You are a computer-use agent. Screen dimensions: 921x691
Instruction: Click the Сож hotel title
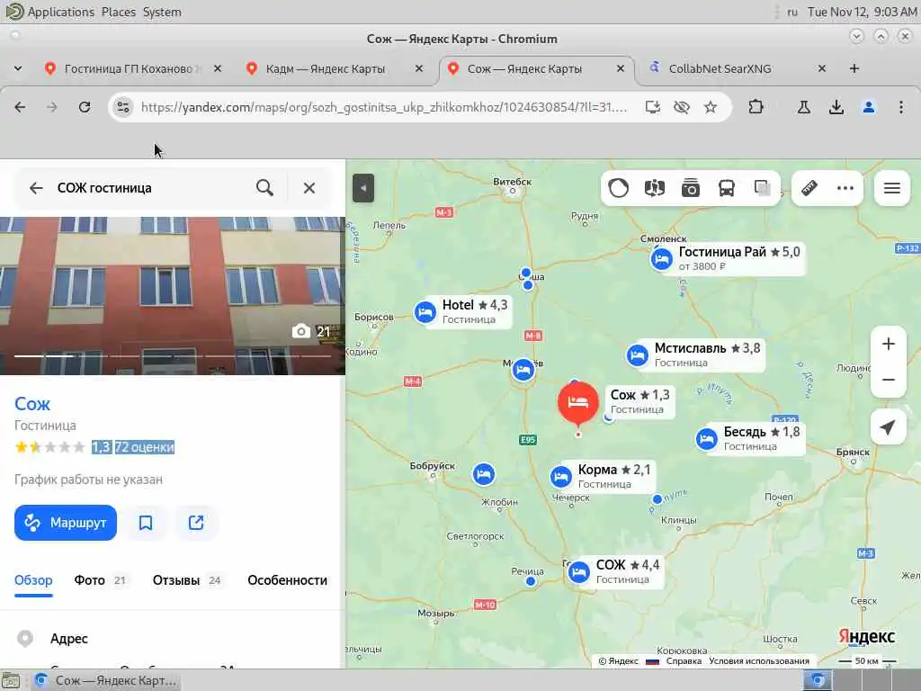(x=32, y=404)
